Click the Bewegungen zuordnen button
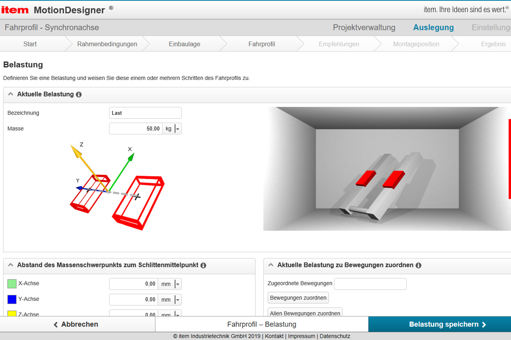Screen dimensions: 511x340 pos(298,298)
